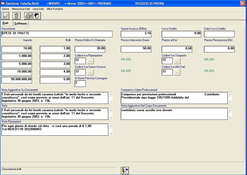Click the floppy disk save icon

(x=5, y=16)
